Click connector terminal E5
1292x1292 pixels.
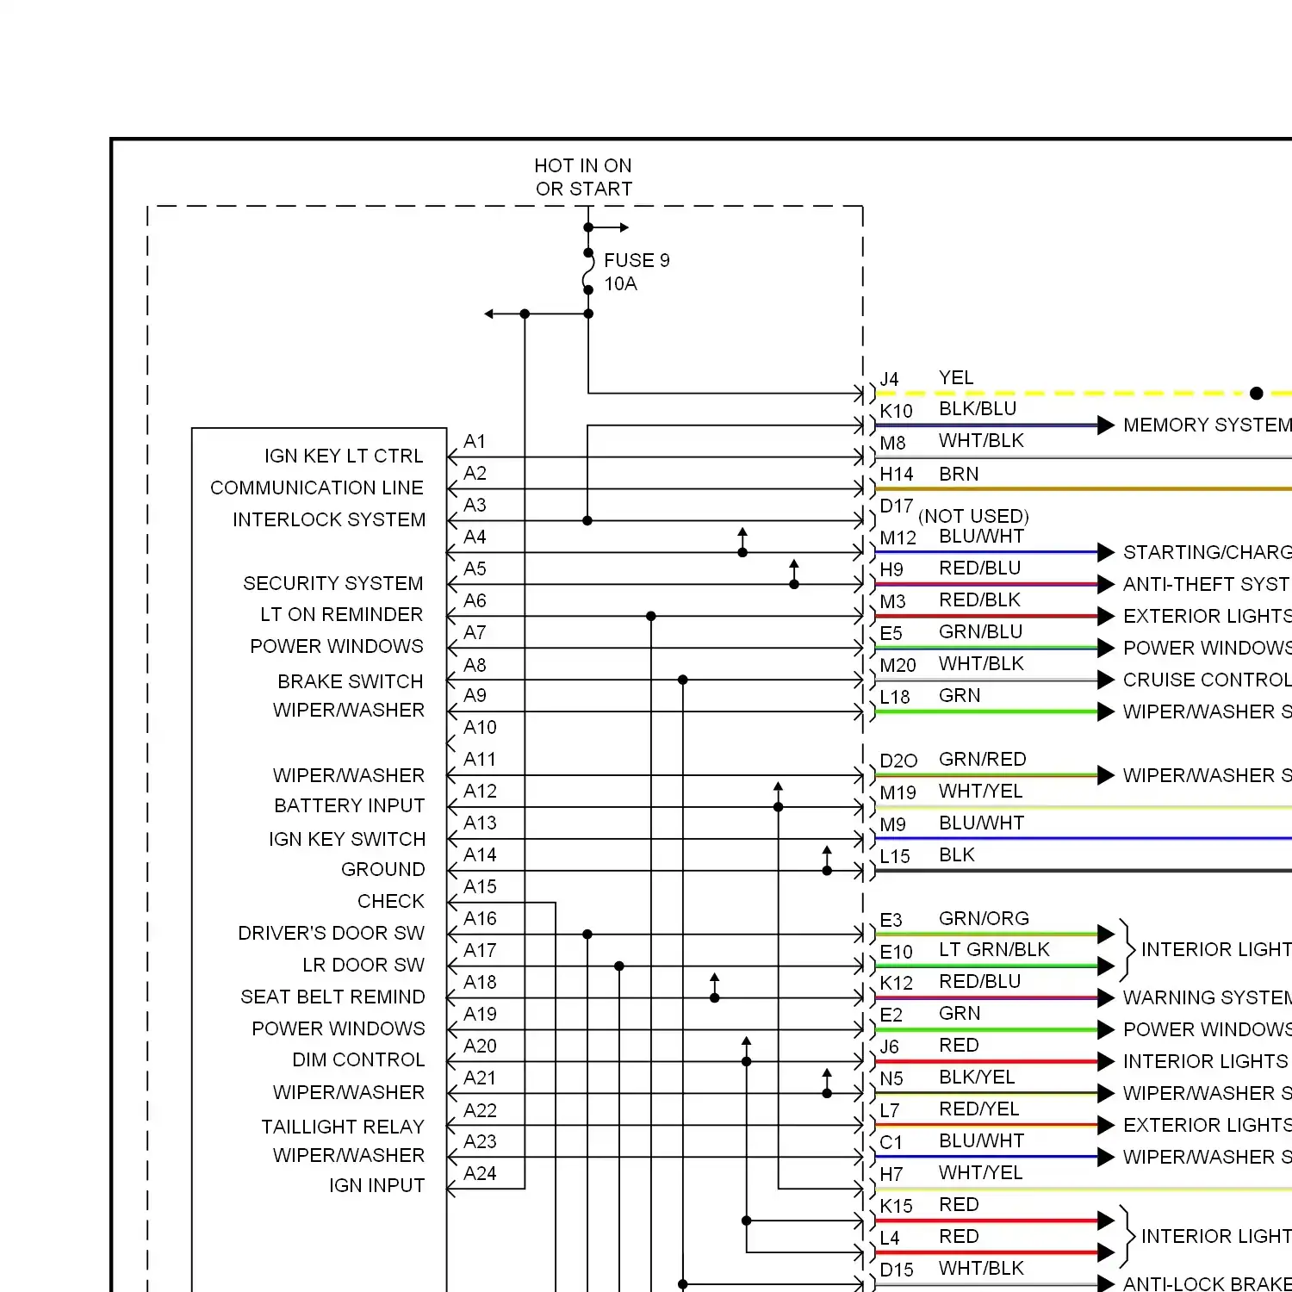pyautogui.click(x=891, y=633)
